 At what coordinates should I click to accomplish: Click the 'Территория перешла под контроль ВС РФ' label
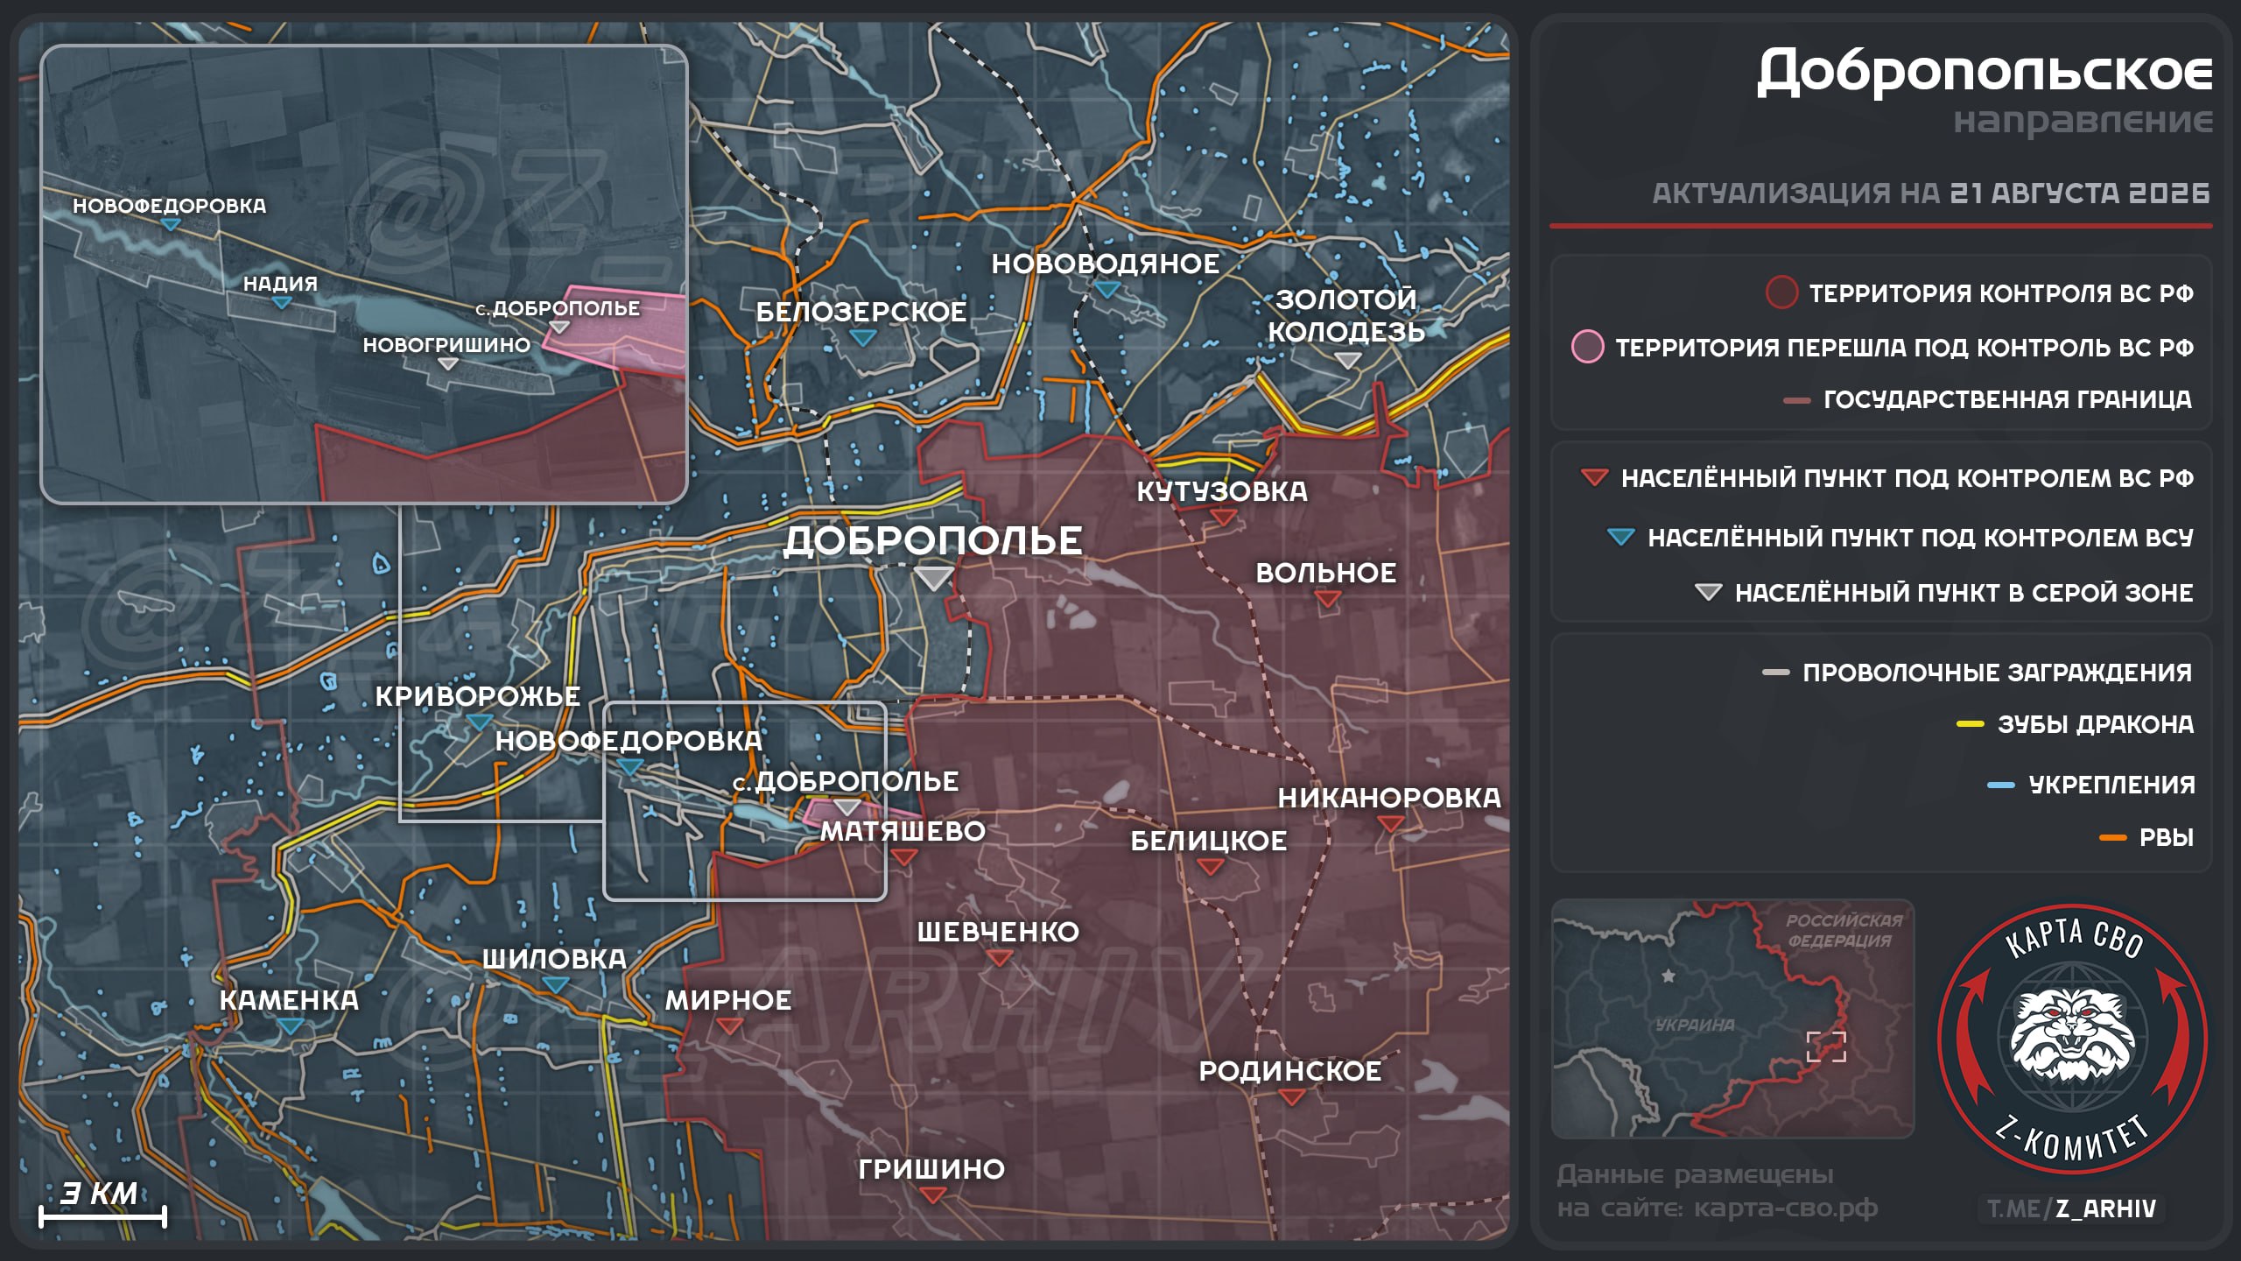tap(1904, 348)
